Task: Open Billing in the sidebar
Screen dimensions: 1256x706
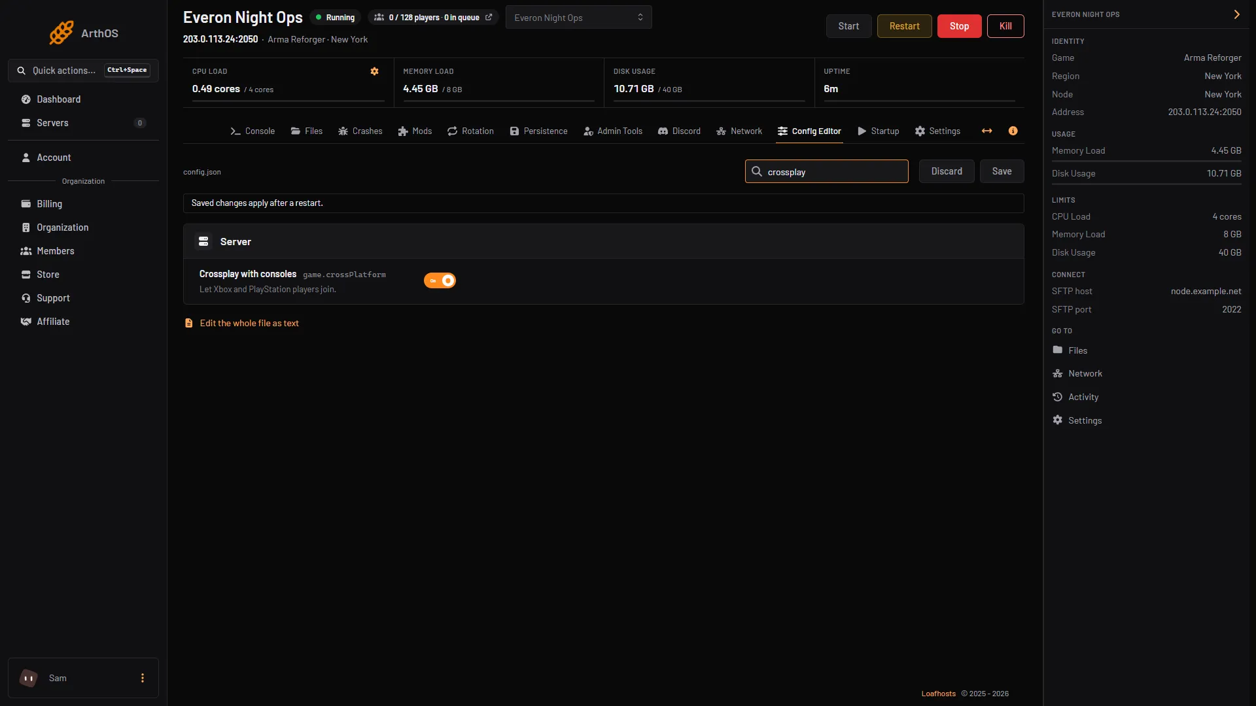Action: pyautogui.click(x=83, y=204)
